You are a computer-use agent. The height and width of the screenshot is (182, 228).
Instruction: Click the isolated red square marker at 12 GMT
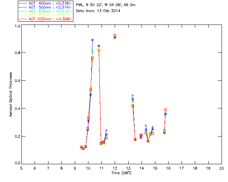click(x=115, y=36)
